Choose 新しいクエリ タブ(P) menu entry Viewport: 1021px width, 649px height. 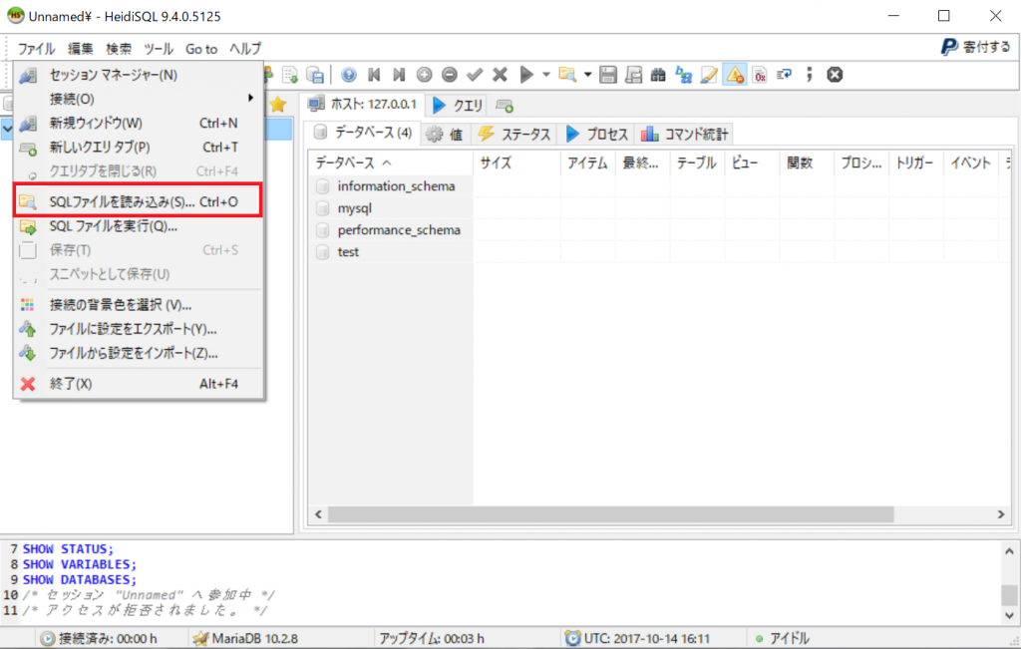click(x=139, y=148)
